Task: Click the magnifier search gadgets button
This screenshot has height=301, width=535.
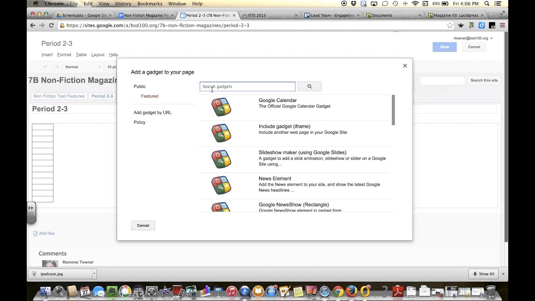Action: point(309,87)
